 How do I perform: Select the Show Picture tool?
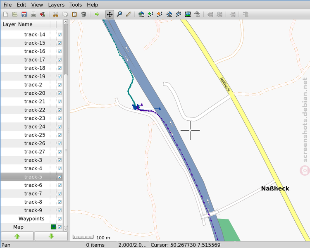point(188,14)
